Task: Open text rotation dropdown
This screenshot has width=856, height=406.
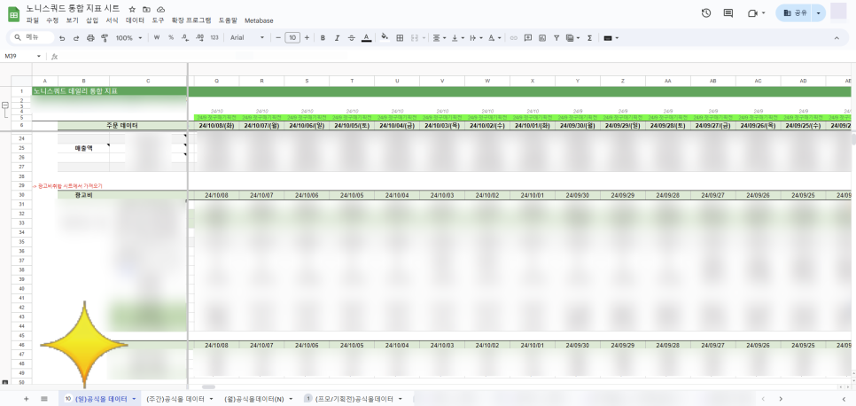Action: pyautogui.click(x=494, y=38)
